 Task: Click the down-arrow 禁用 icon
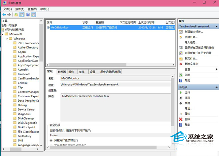181,103
